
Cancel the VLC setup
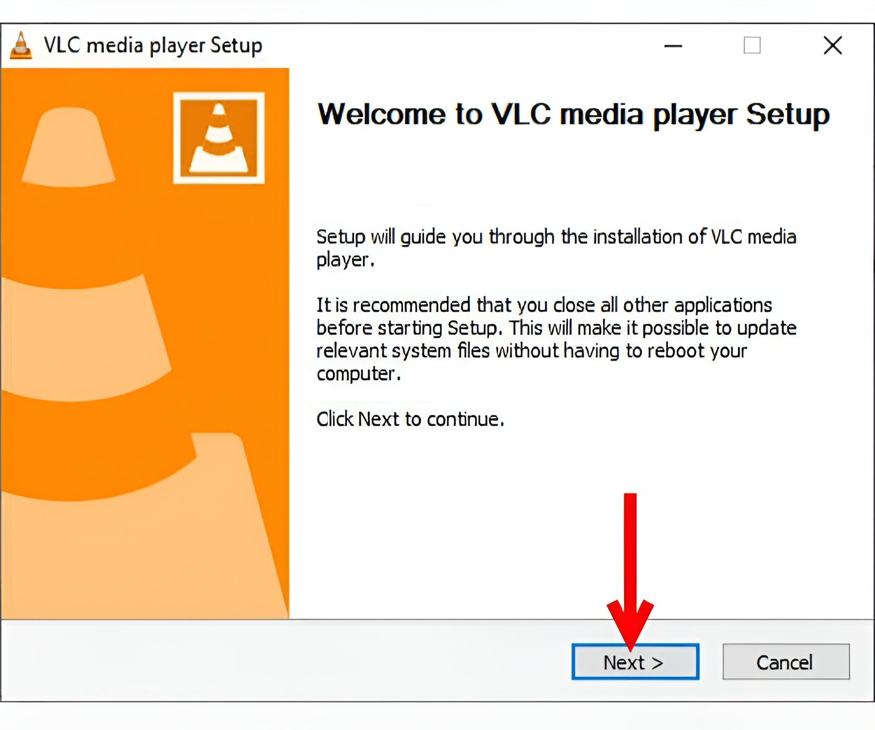click(x=786, y=662)
